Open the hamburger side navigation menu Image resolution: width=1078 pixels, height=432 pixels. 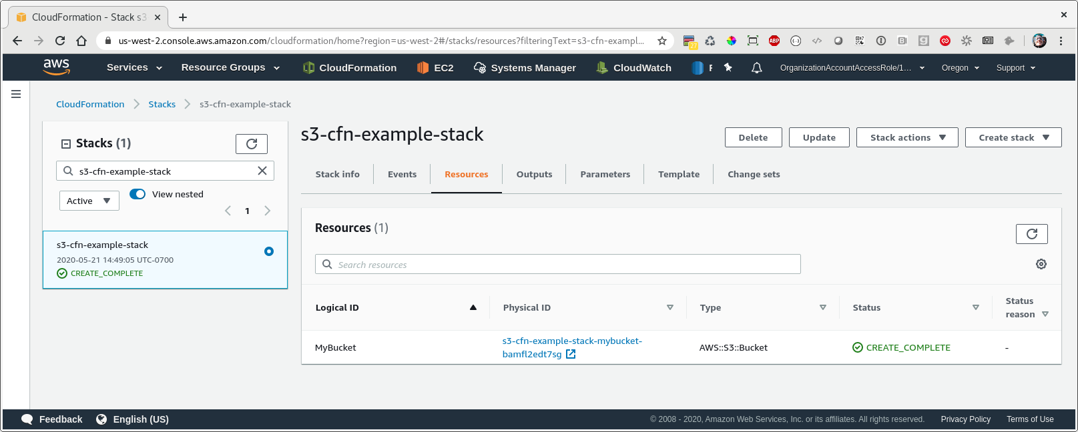tap(16, 94)
